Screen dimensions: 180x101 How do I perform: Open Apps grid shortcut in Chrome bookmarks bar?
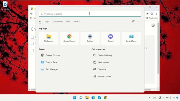click(x=31, y=18)
